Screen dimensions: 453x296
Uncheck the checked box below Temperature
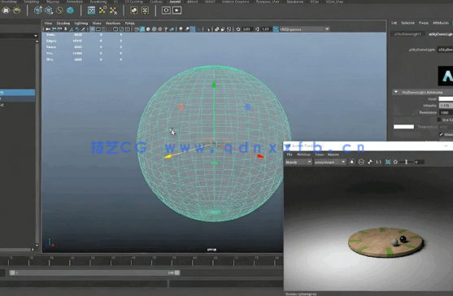(441, 134)
